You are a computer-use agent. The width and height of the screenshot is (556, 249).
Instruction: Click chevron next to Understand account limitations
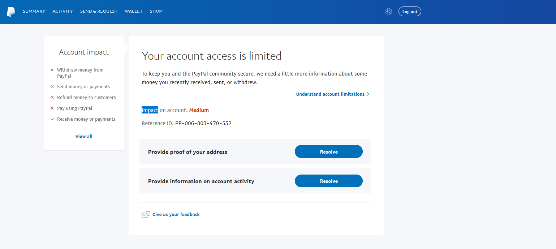click(368, 94)
